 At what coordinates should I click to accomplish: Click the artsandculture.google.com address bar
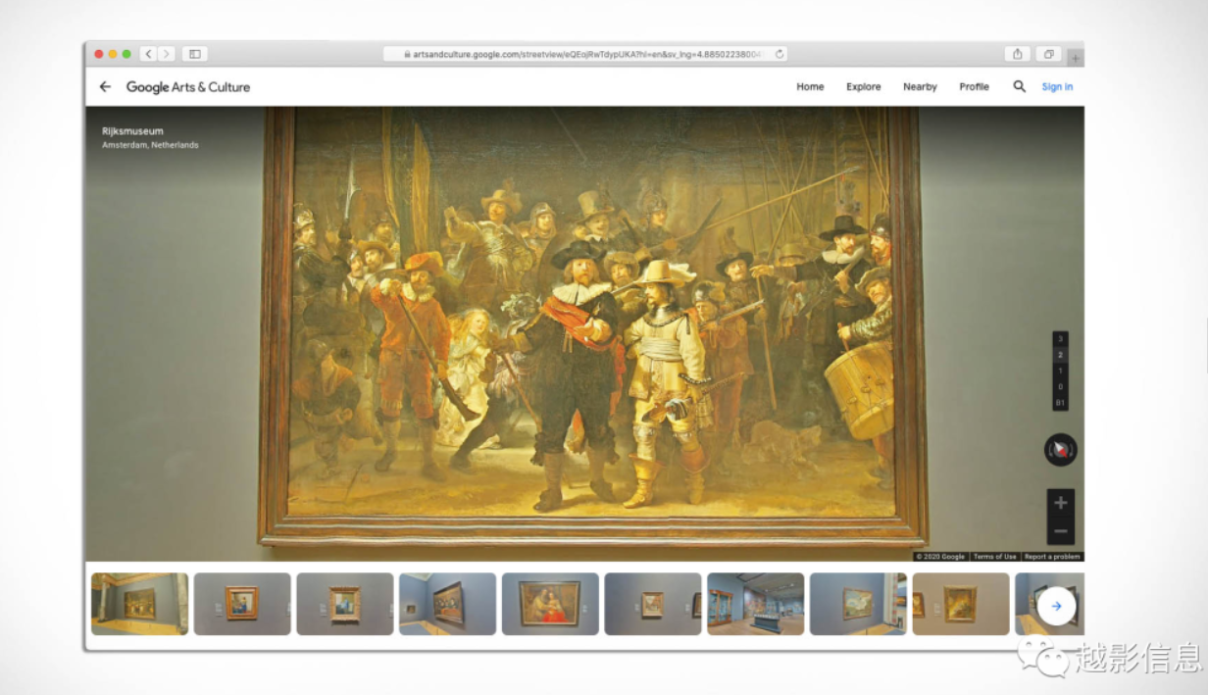(x=585, y=54)
